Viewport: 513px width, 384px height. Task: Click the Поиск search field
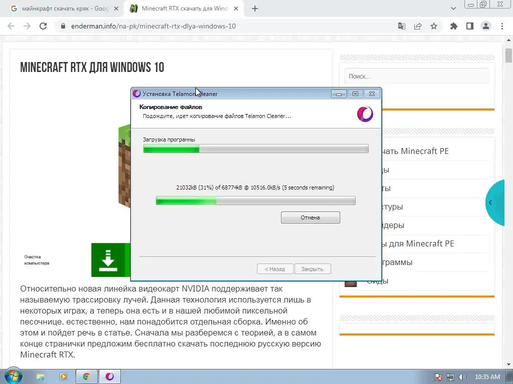(417, 76)
